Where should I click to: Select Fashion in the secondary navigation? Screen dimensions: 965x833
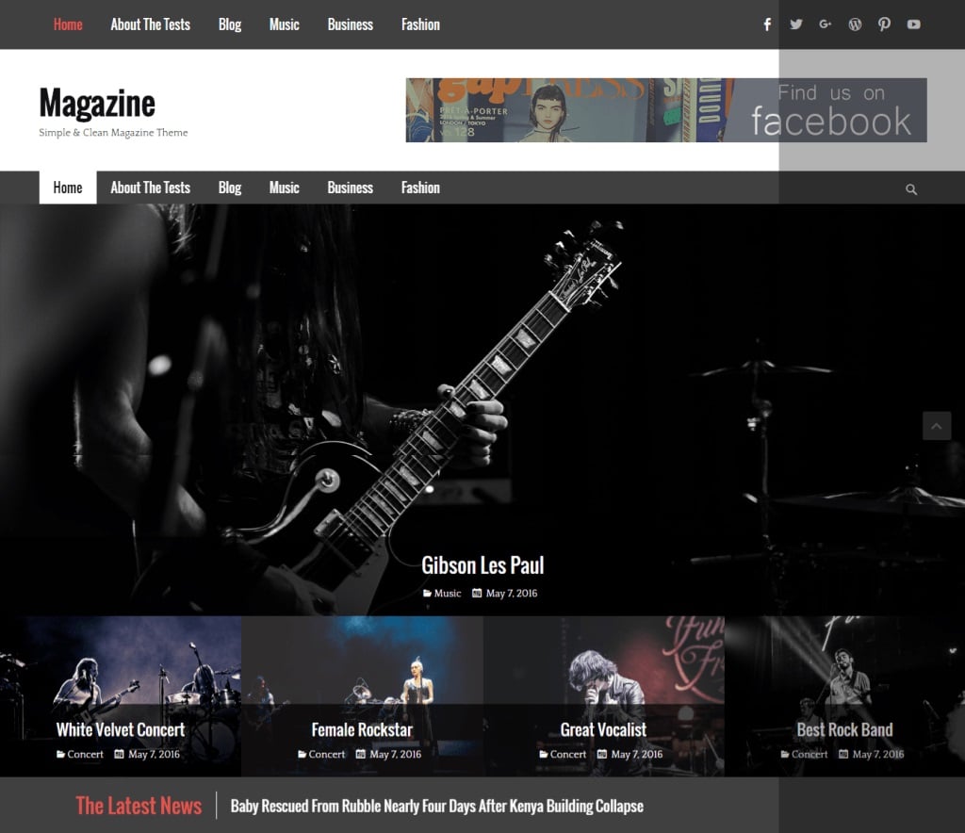point(420,188)
